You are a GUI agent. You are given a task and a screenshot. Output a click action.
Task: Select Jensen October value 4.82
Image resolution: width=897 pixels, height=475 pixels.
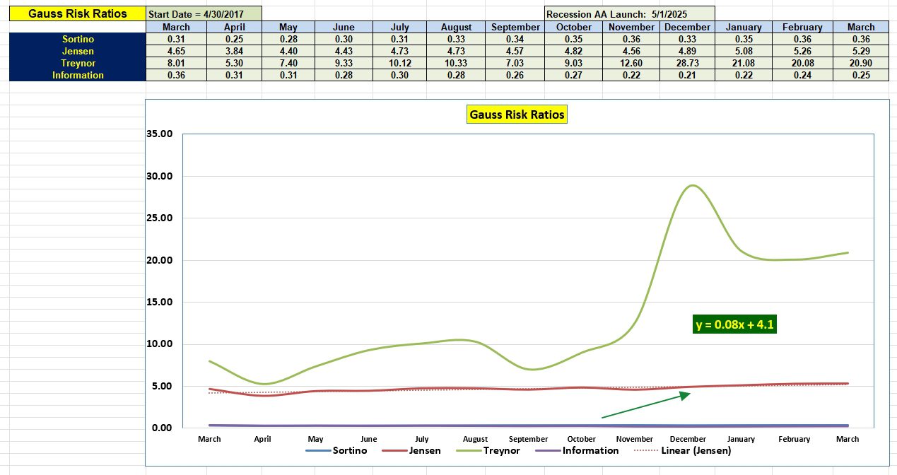(x=573, y=51)
